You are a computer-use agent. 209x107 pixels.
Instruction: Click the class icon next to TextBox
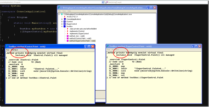coord(65,26)
